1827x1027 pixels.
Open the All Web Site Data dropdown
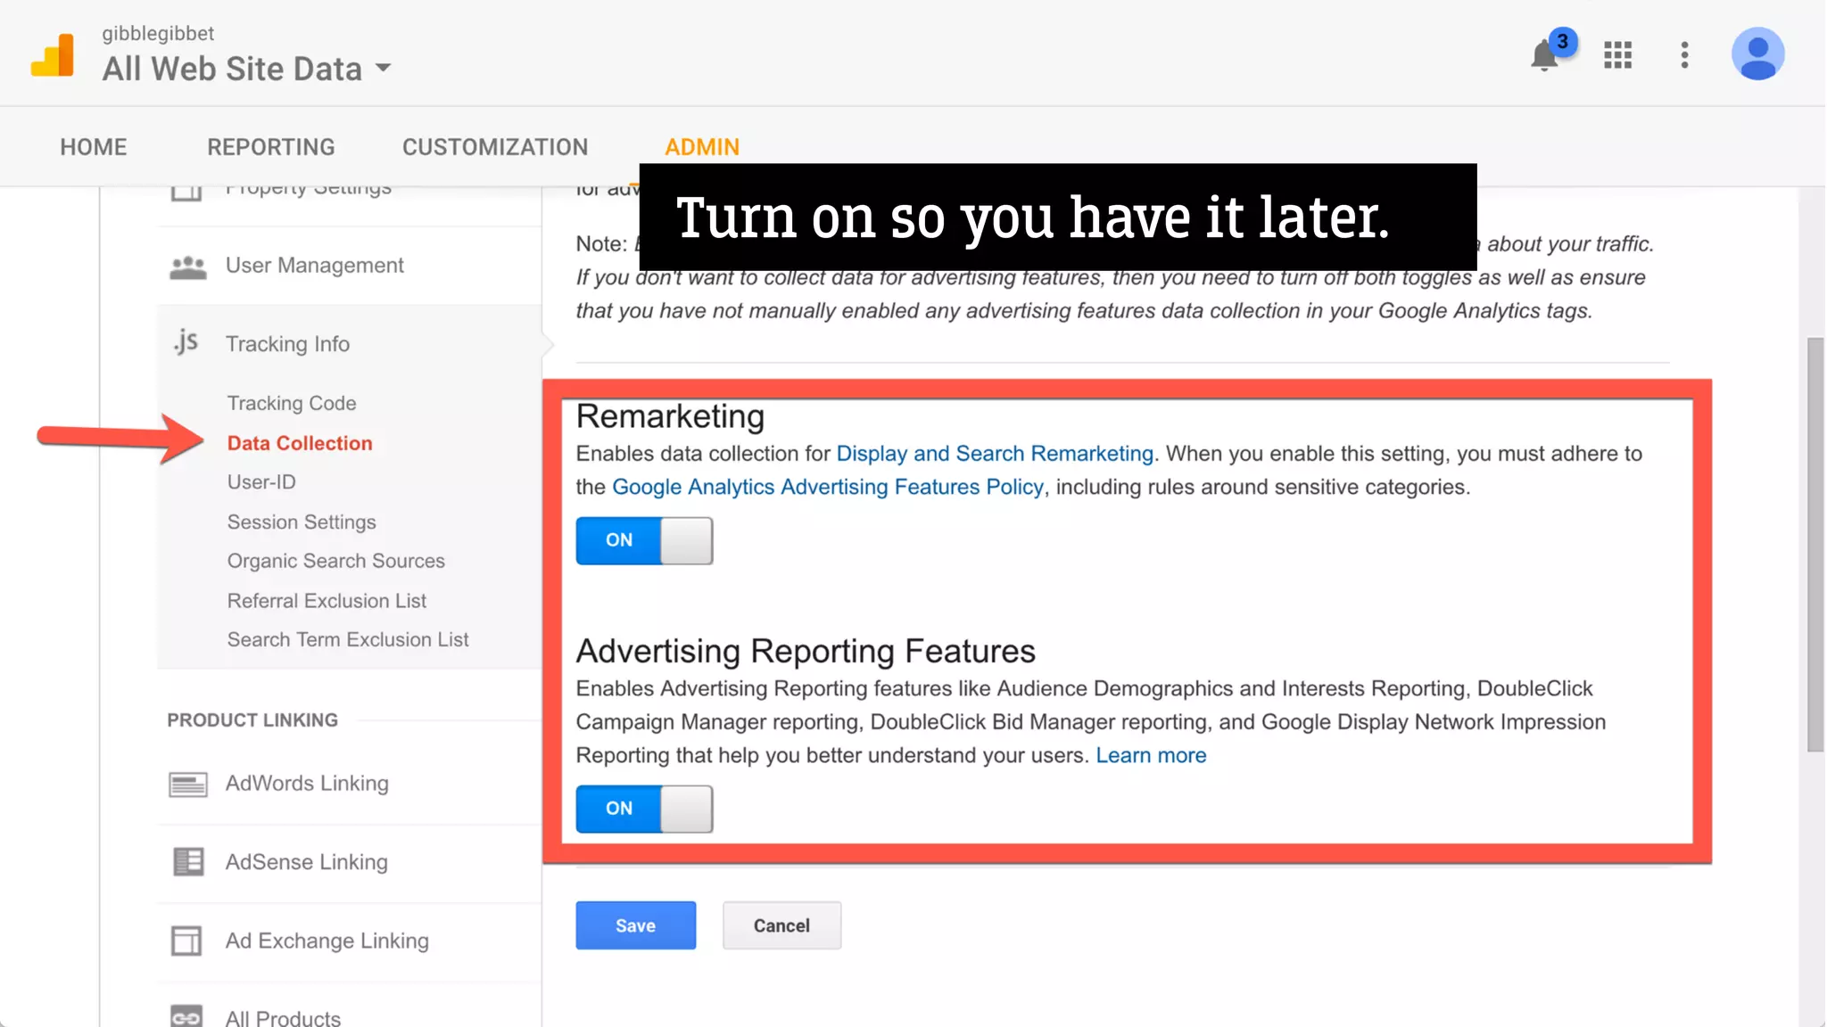[x=246, y=69]
